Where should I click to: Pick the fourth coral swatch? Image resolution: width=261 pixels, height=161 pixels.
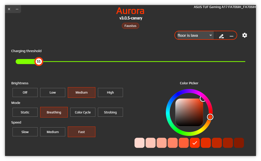(x=173, y=143)
